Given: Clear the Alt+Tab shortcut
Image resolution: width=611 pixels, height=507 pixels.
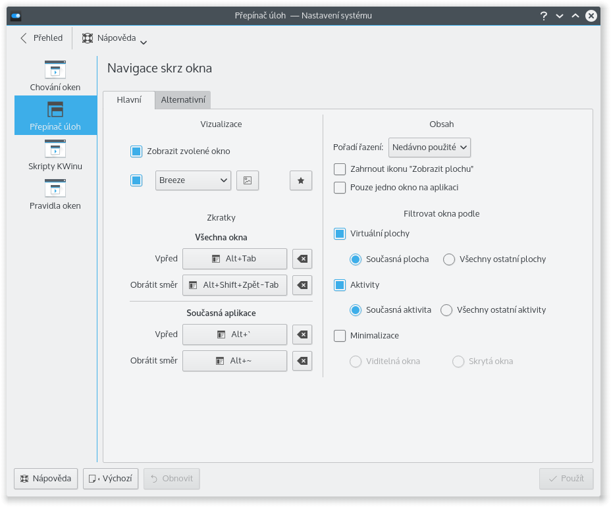Looking at the screenshot, I should (x=302, y=259).
